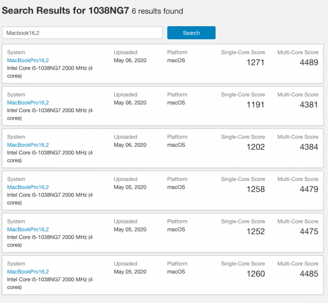The width and height of the screenshot is (328, 303).
Task: Open MacBookPro16,2 link with multi-core score 4475
Action: tap(28, 230)
